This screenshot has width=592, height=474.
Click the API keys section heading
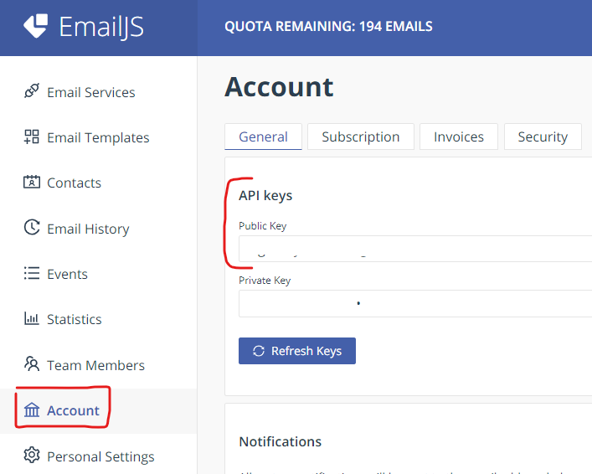[265, 196]
